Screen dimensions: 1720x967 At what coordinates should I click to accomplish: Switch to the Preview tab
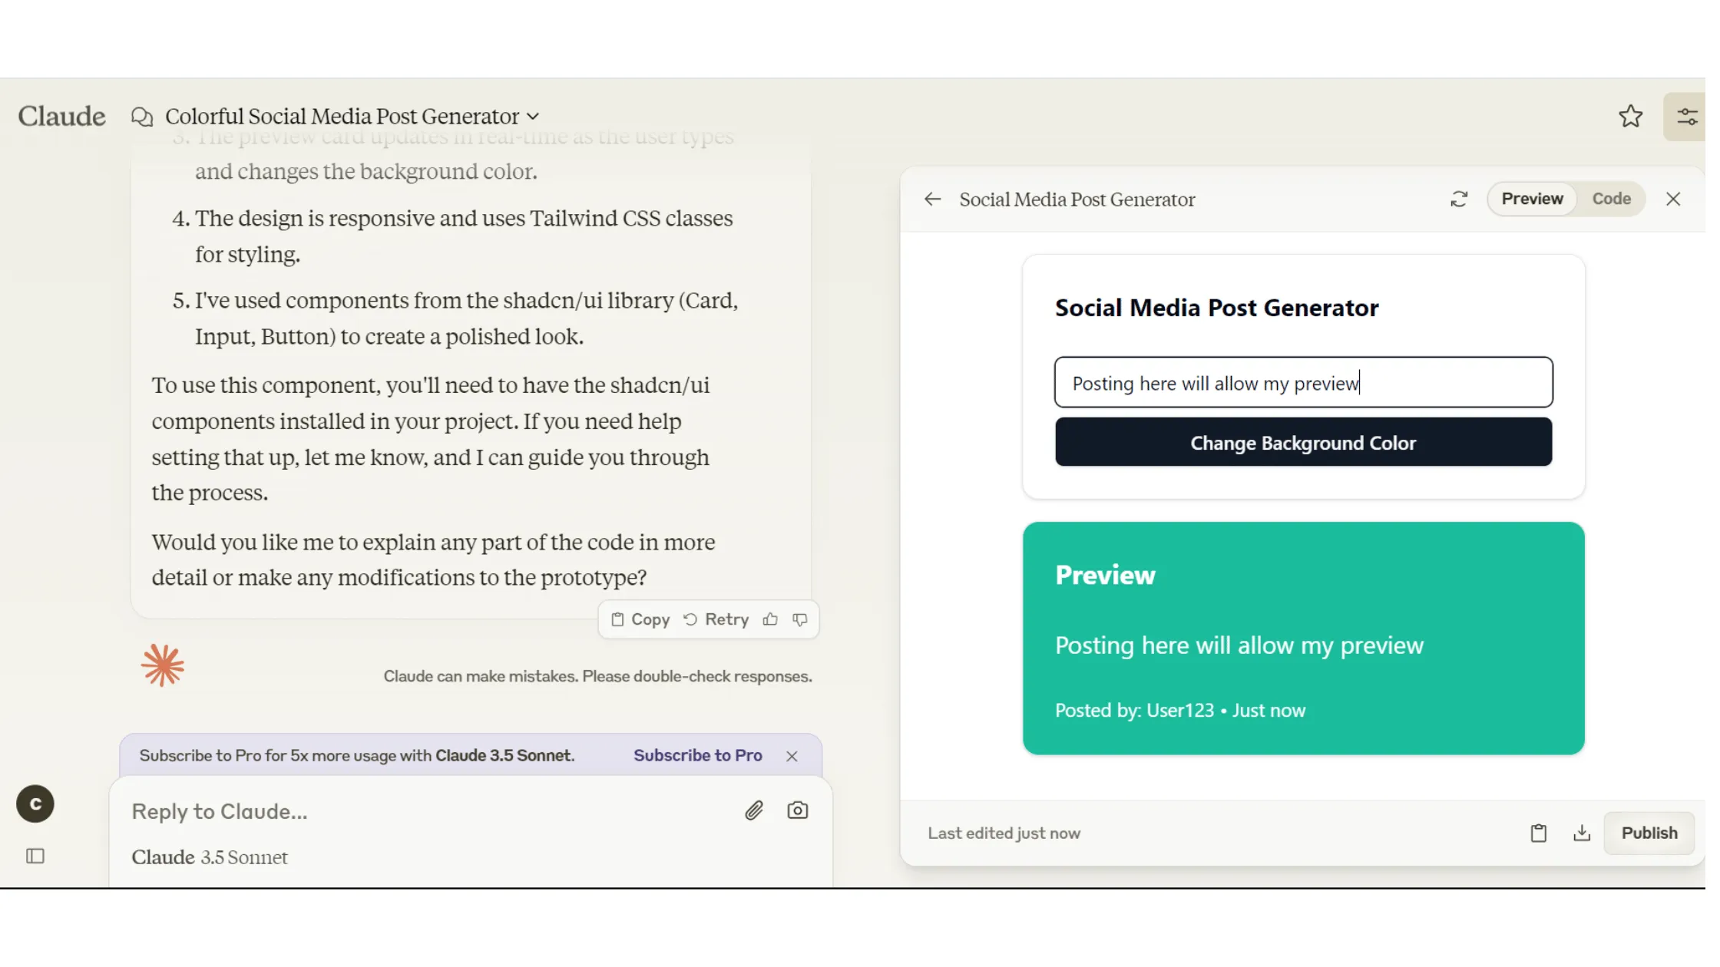point(1532,200)
